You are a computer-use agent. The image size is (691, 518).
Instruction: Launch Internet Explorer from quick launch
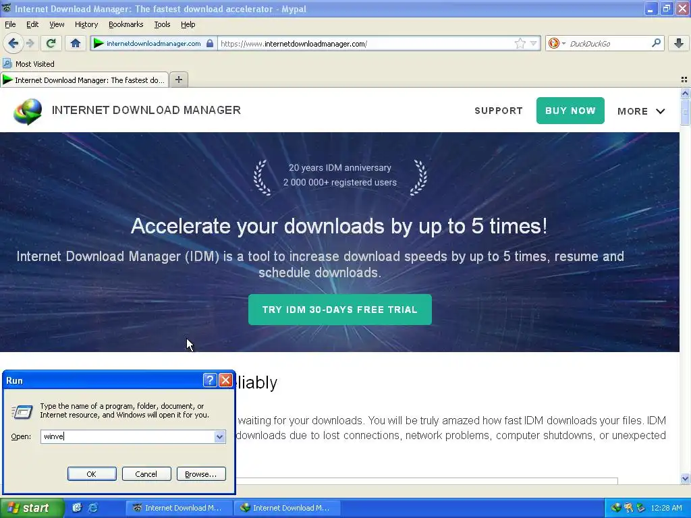click(x=93, y=508)
